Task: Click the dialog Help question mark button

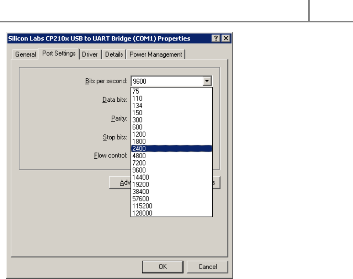Action: click(216, 39)
